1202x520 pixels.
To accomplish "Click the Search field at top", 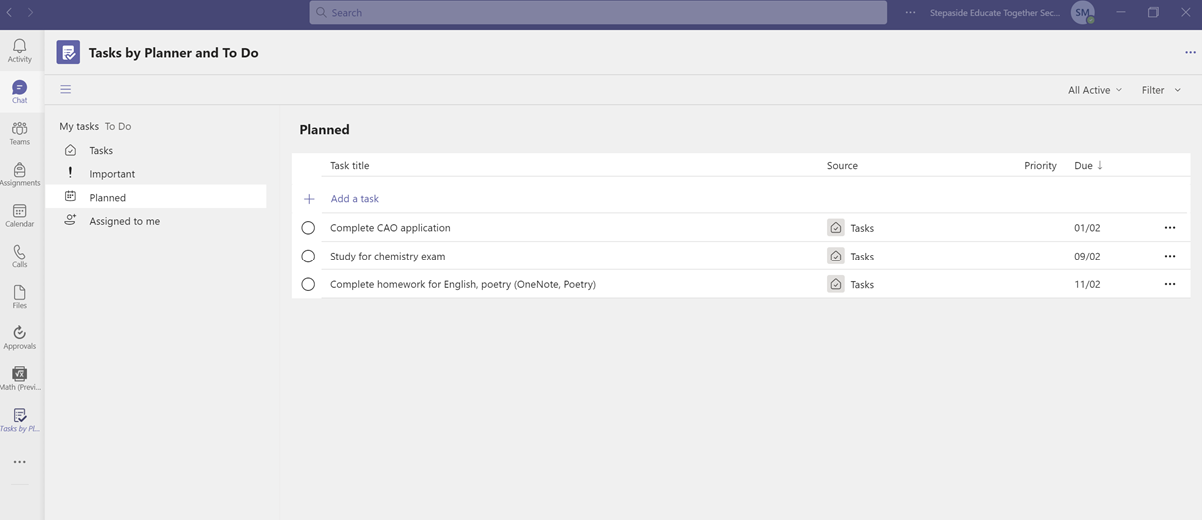I will pos(598,12).
